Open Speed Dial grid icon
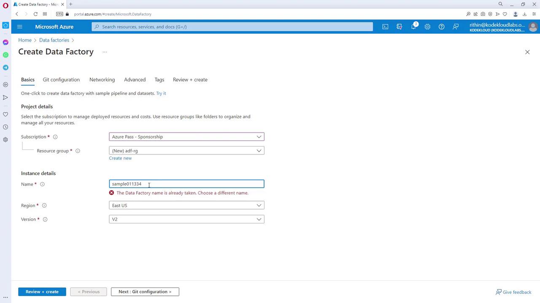The height and width of the screenshot is (303, 540). click(x=45, y=14)
